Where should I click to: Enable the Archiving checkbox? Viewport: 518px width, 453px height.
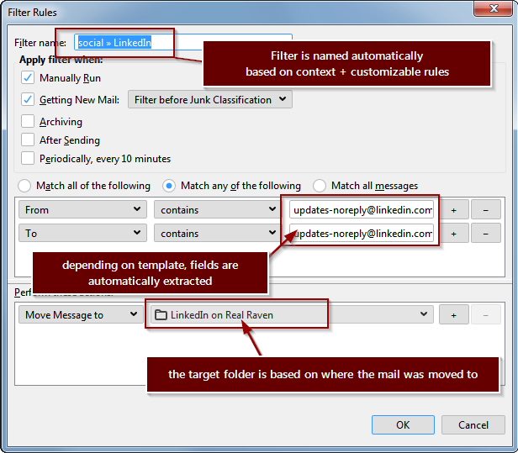[28, 122]
